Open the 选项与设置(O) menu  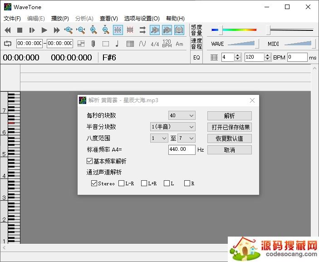(142, 19)
